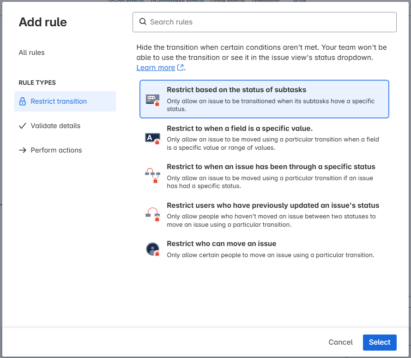Click the specific status history rule icon
Image resolution: width=411 pixels, height=358 pixels.
click(152, 176)
